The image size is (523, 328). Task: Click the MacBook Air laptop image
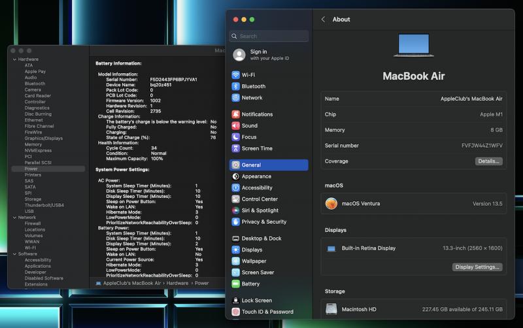pyautogui.click(x=414, y=45)
